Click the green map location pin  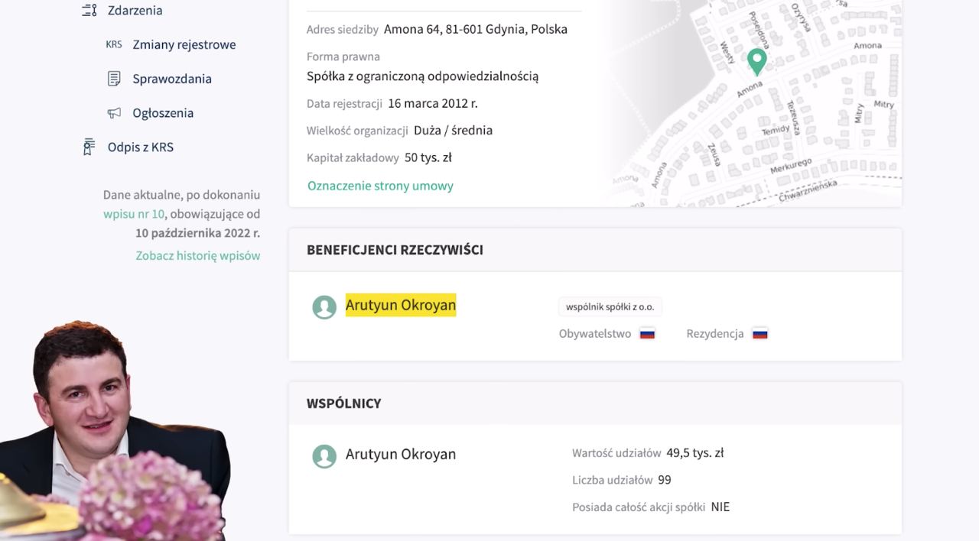[756, 61]
